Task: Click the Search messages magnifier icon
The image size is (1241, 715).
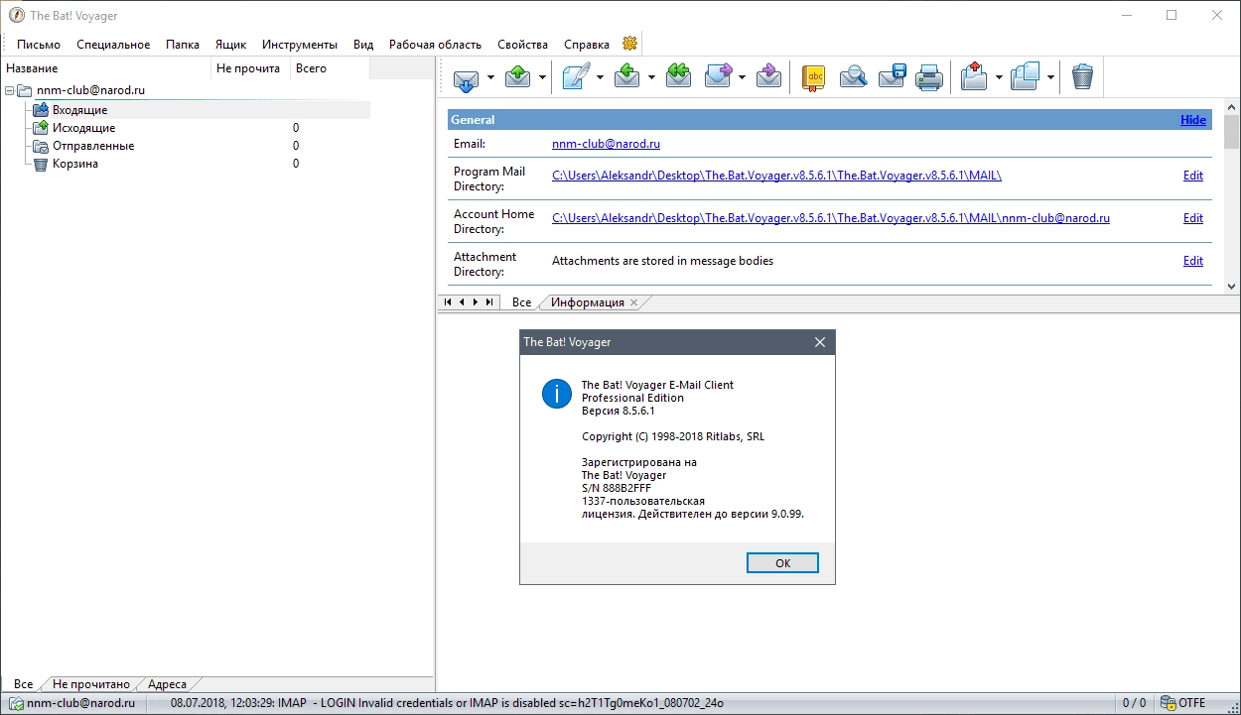Action: coord(853,77)
